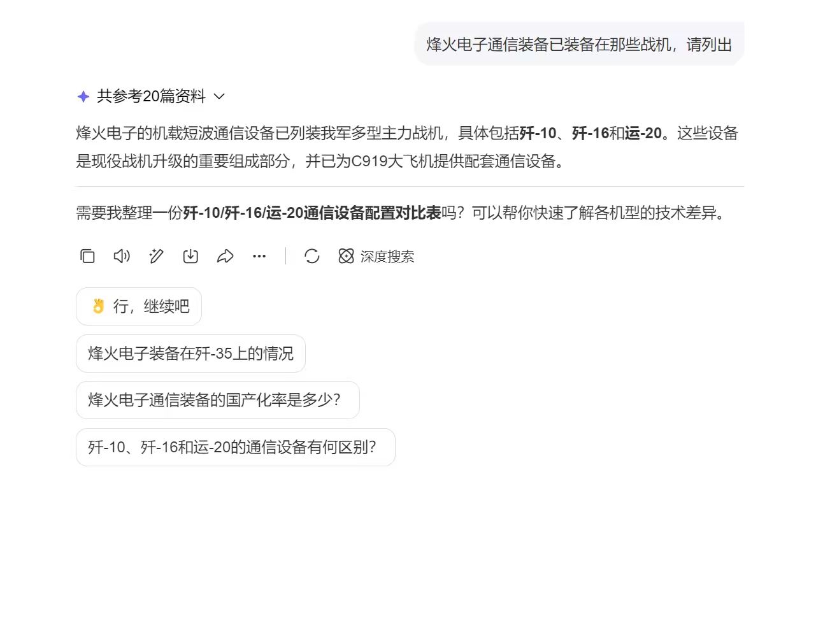816x623 pixels.
Task: Pick the 歼-10、歼-16和运-20 difference question
Action: tap(236, 447)
